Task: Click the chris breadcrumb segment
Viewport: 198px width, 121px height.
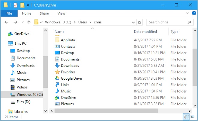Action: [x=97, y=22]
